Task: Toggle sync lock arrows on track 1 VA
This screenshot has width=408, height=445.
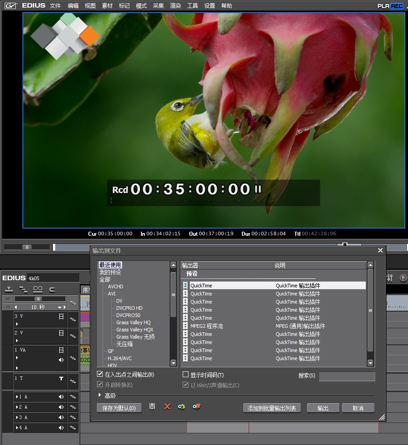Action: point(73,358)
